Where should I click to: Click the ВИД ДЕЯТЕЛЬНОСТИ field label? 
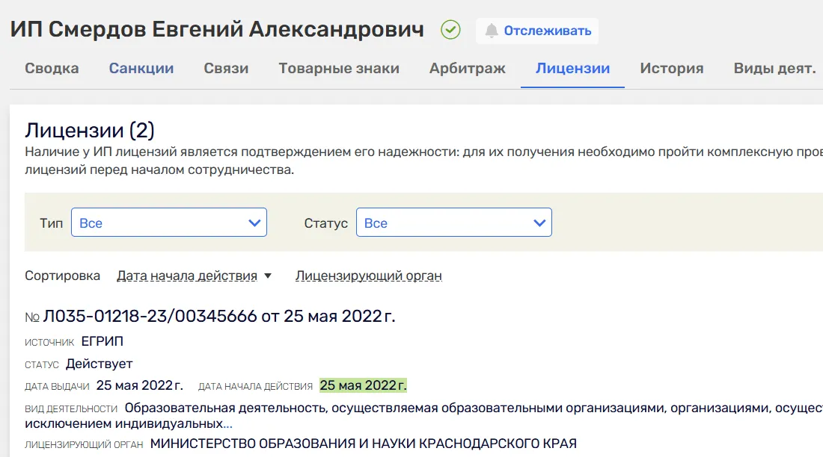tap(71, 408)
